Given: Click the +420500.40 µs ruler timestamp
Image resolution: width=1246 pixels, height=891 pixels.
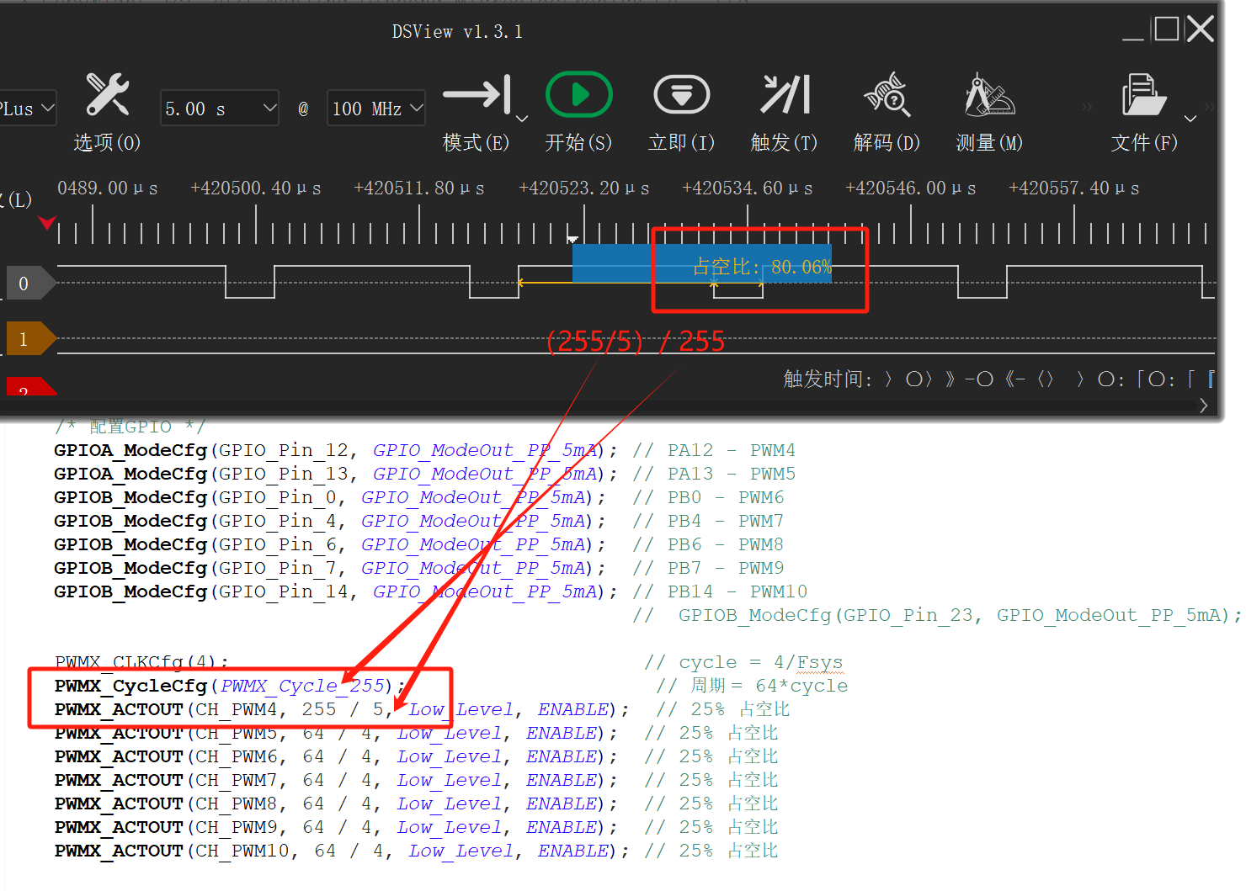Looking at the screenshot, I should coord(256,188).
